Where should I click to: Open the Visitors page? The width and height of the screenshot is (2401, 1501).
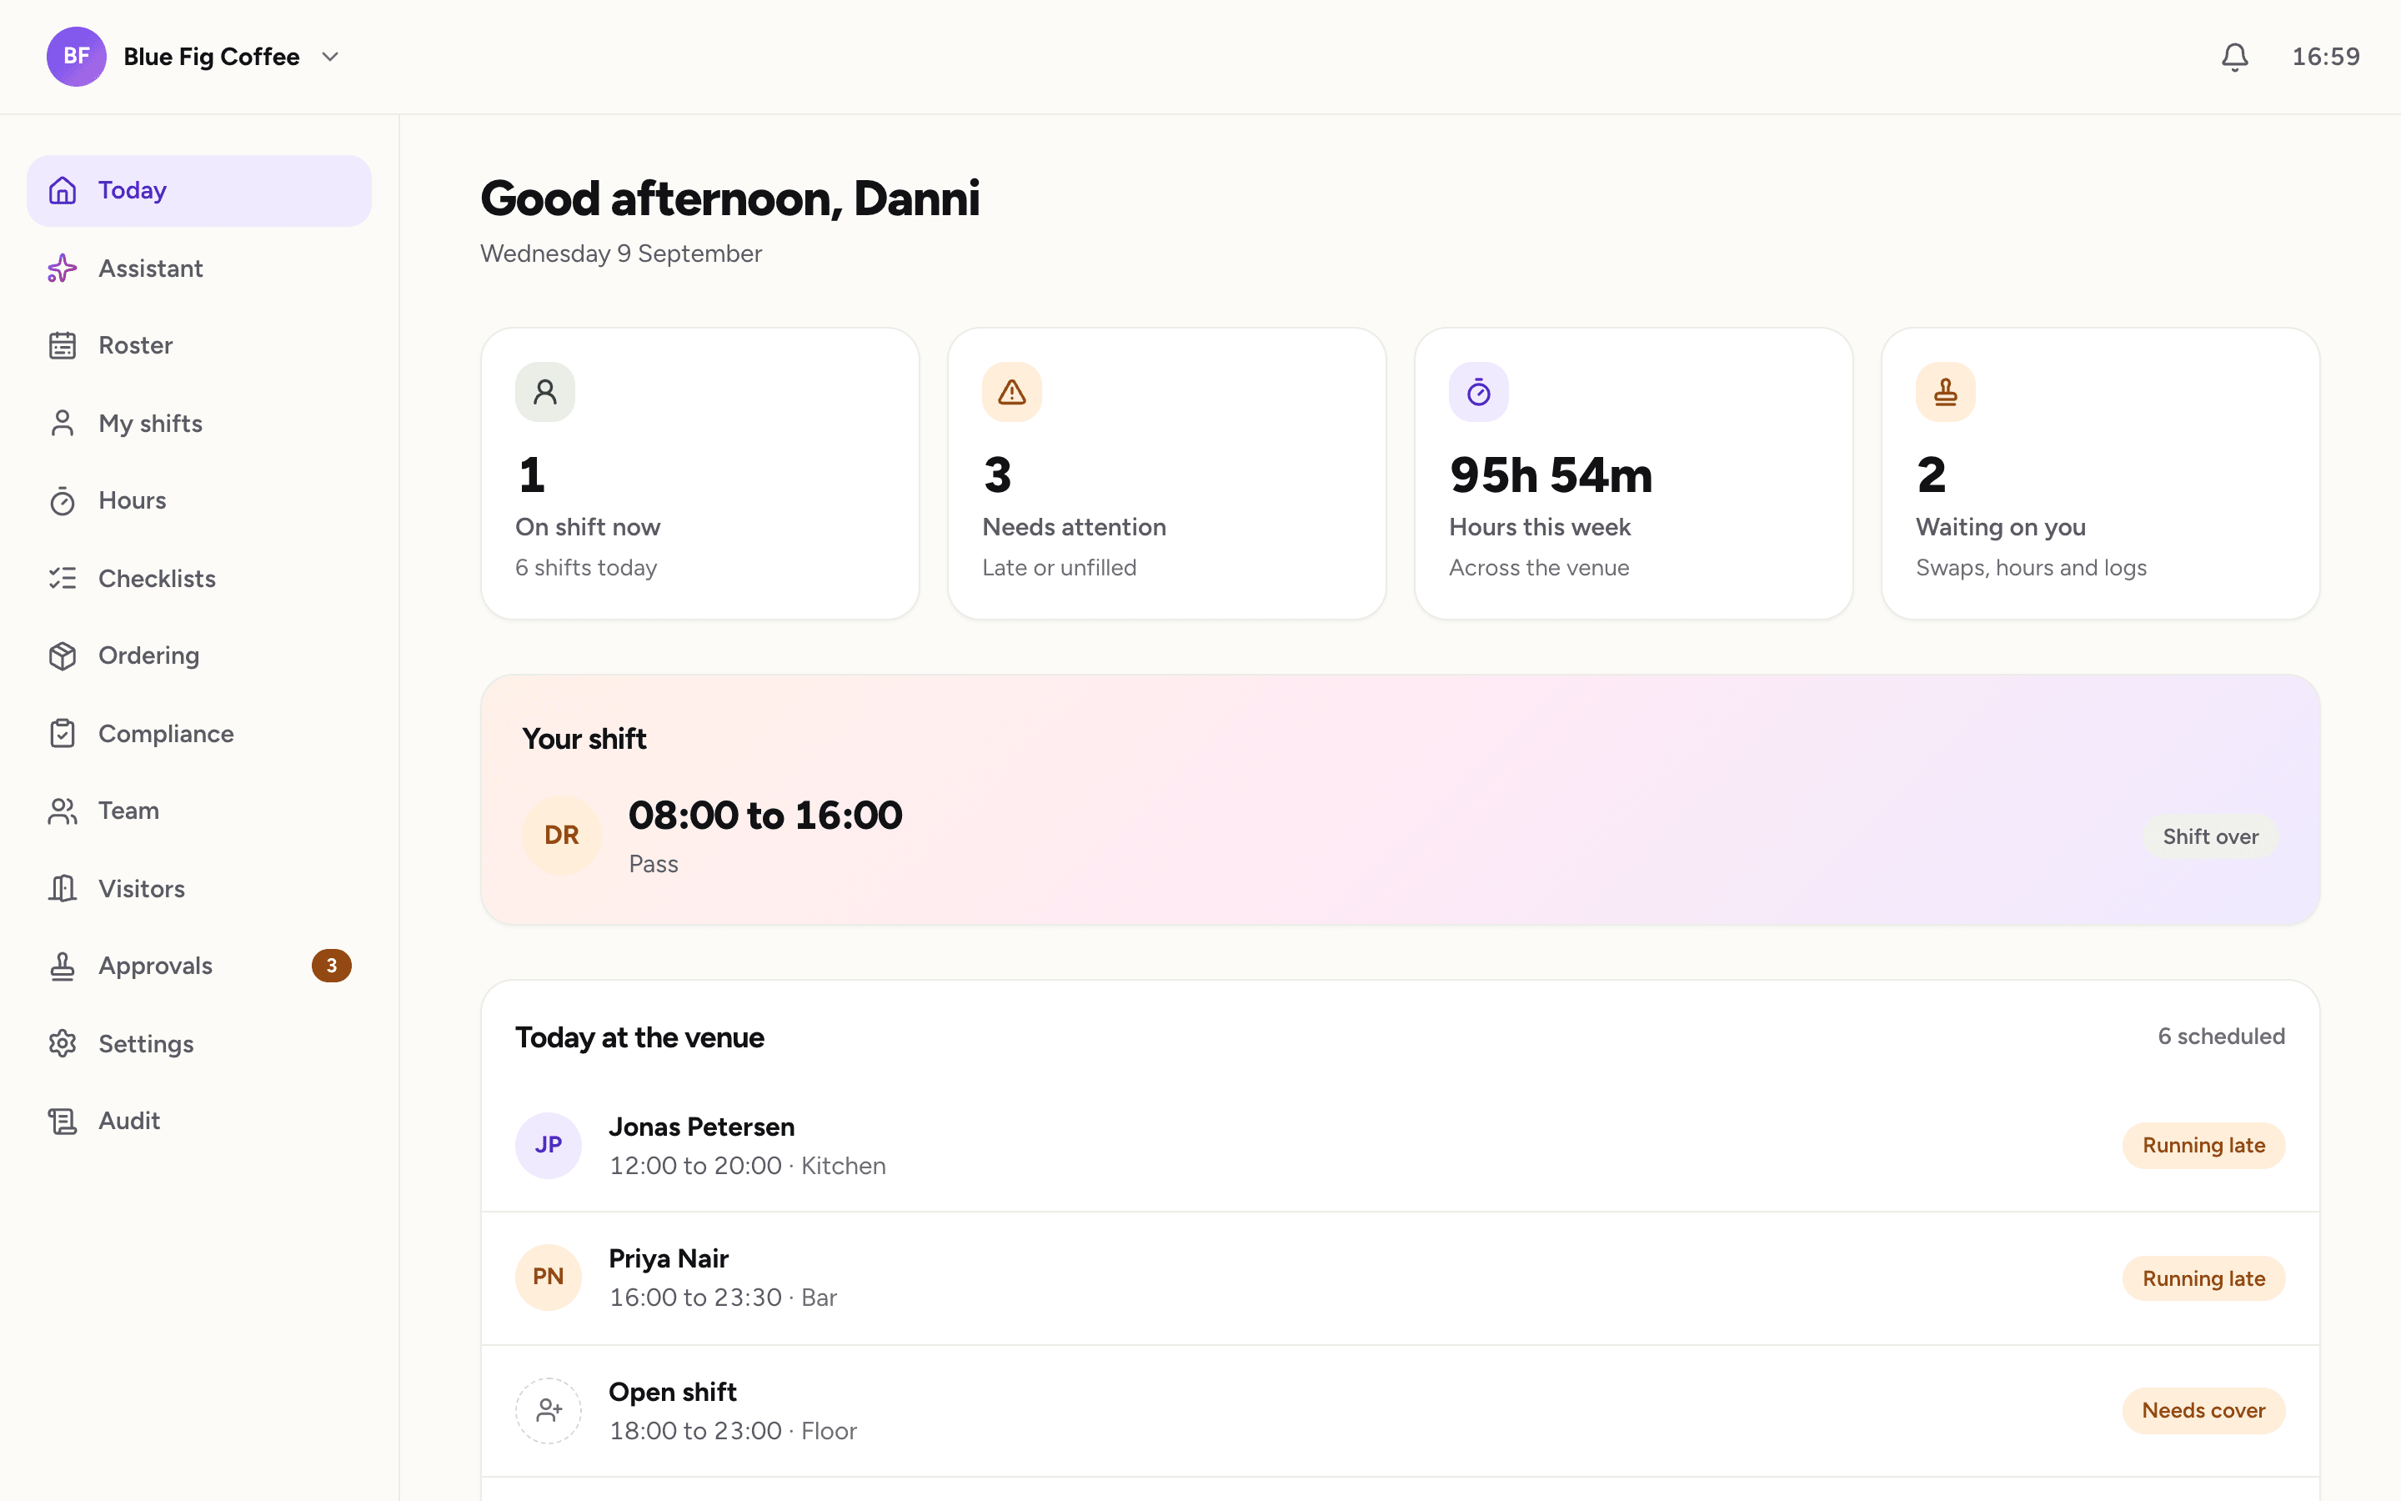[x=198, y=888]
